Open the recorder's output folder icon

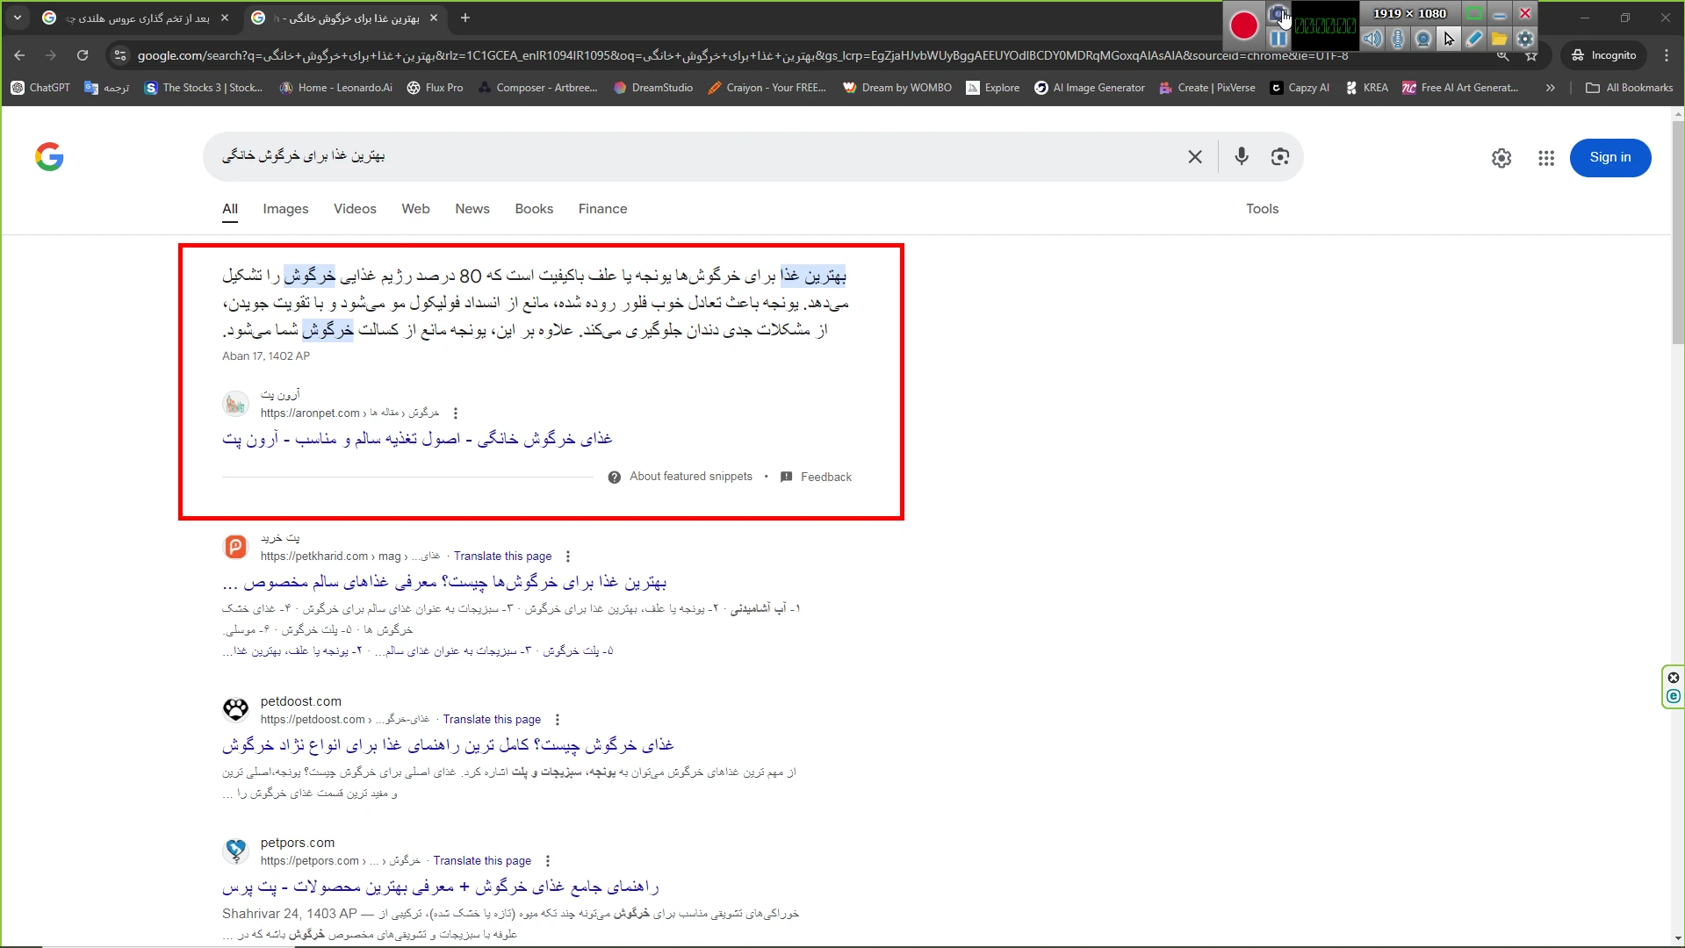point(1499,39)
